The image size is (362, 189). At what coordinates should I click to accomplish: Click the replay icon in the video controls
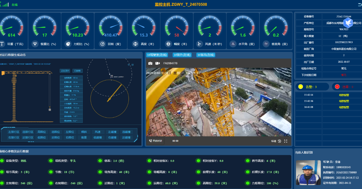(x=279, y=141)
